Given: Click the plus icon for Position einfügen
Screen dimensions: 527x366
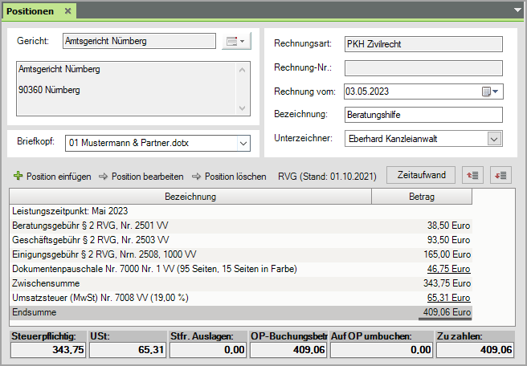Looking at the screenshot, I should click(18, 176).
